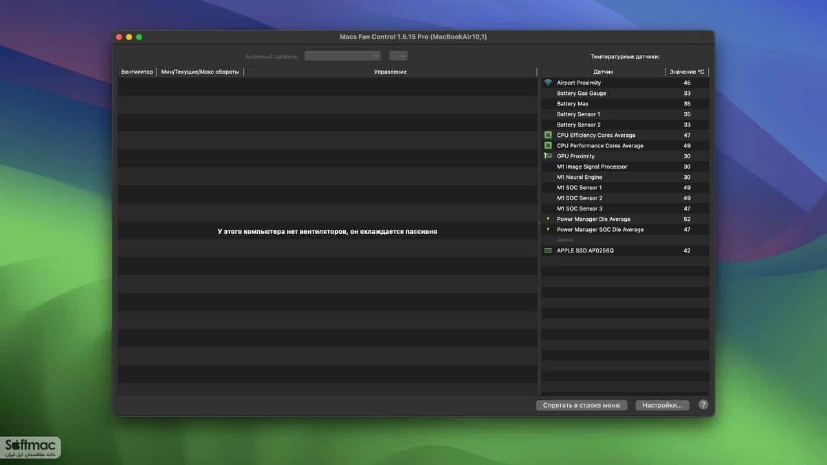Click the chip icon for CPU Performance Cores Average
827x465 pixels.
coord(548,145)
